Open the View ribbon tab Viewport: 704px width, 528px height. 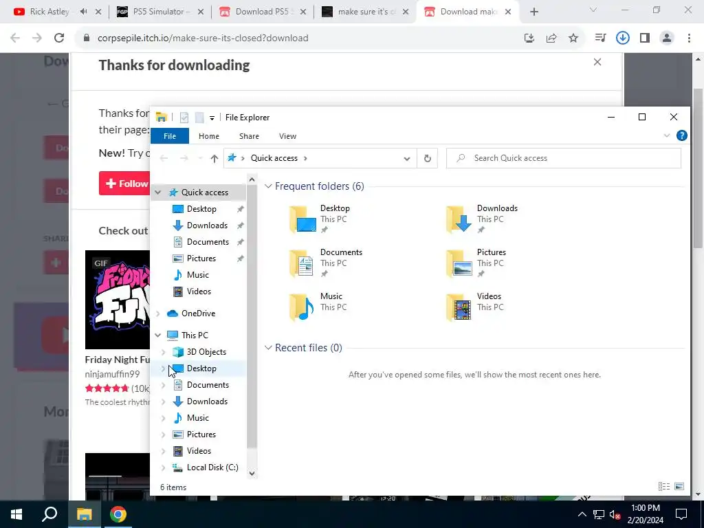pyautogui.click(x=288, y=136)
